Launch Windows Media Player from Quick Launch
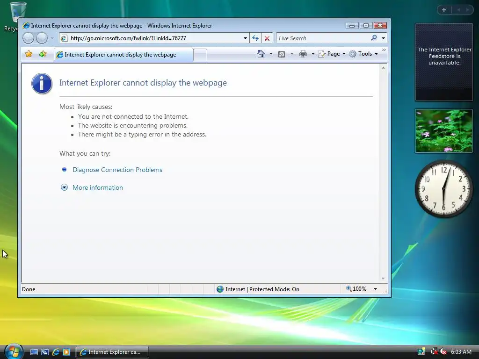Screen dimensions: 479x359 click(x=66, y=352)
